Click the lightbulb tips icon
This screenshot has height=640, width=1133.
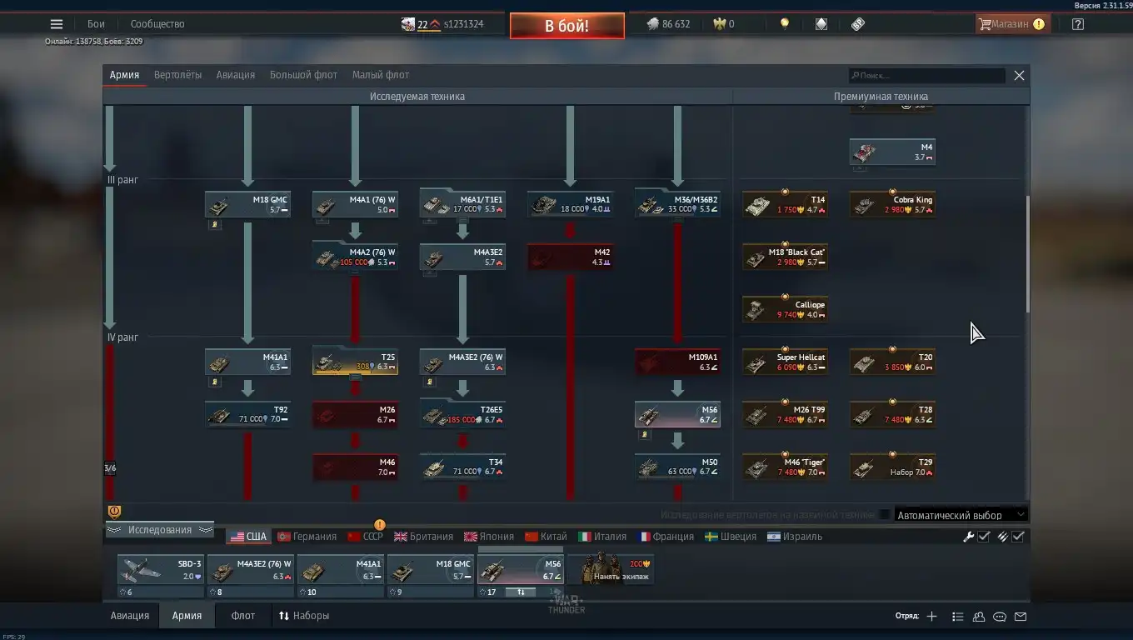click(785, 24)
